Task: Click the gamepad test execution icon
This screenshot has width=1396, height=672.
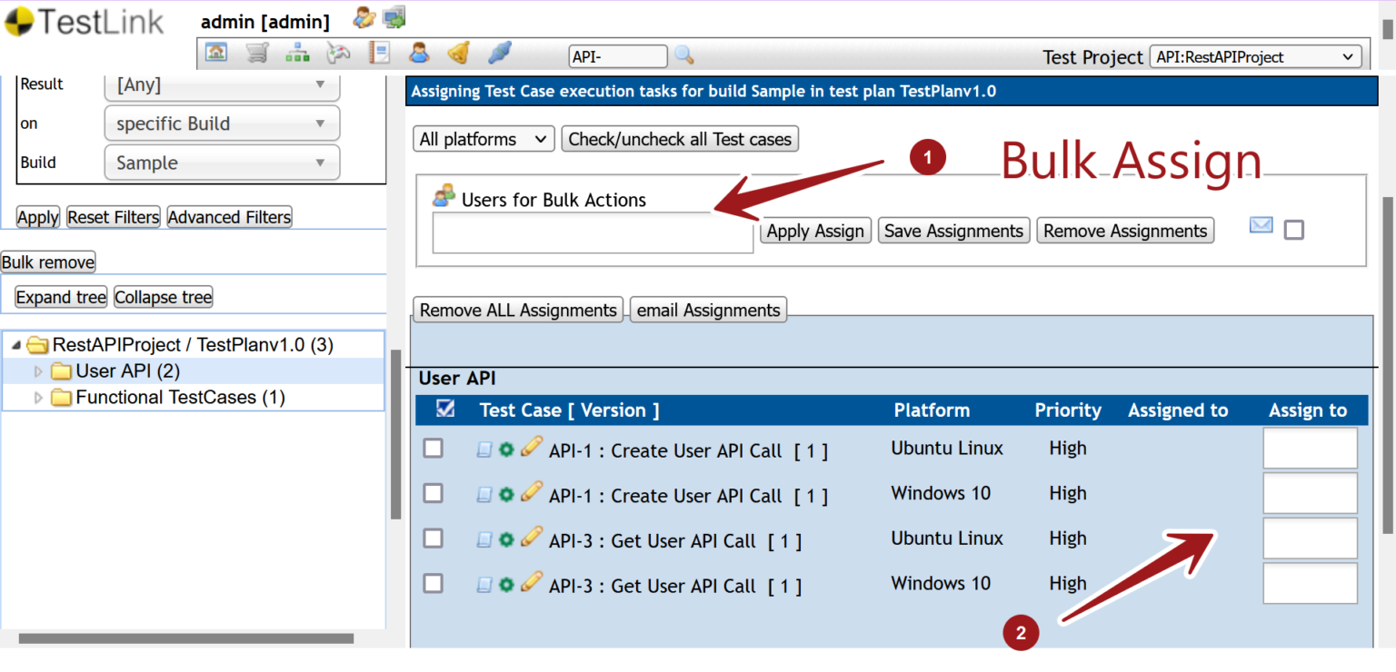Action: tap(338, 52)
